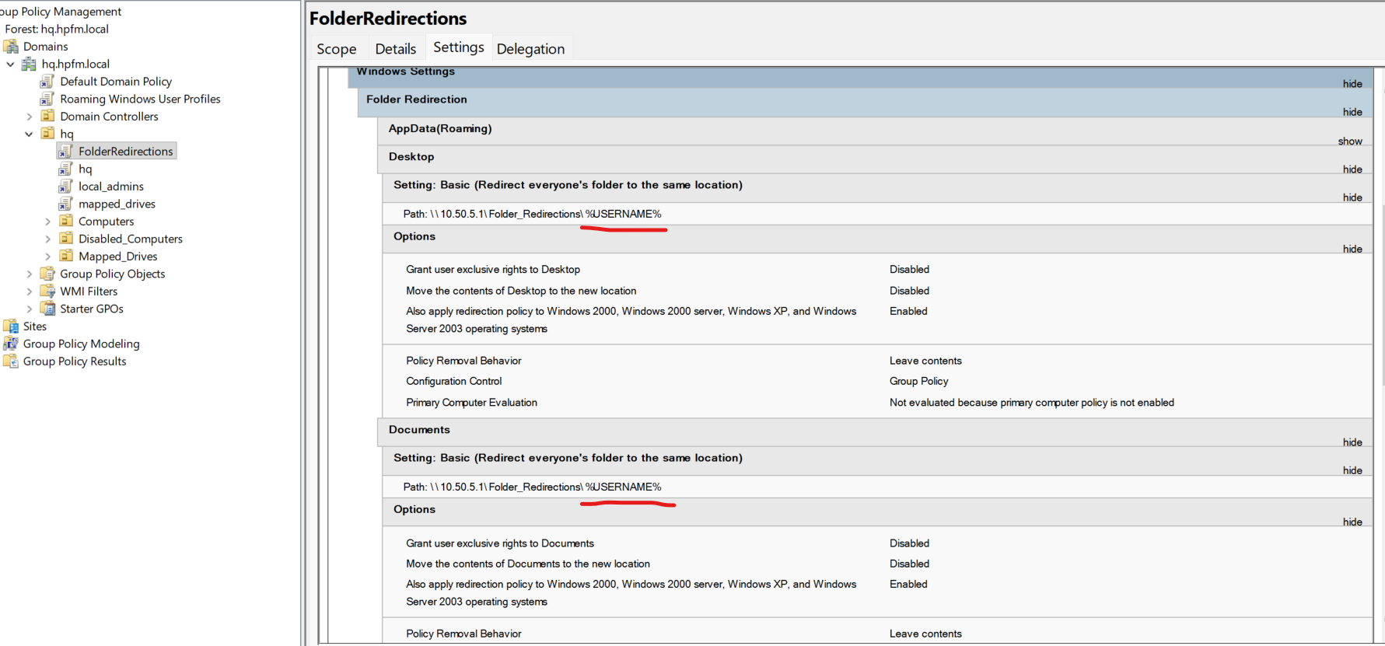Collapse the hq organizational unit
Screen dimensions: 1385x646
click(x=29, y=134)
